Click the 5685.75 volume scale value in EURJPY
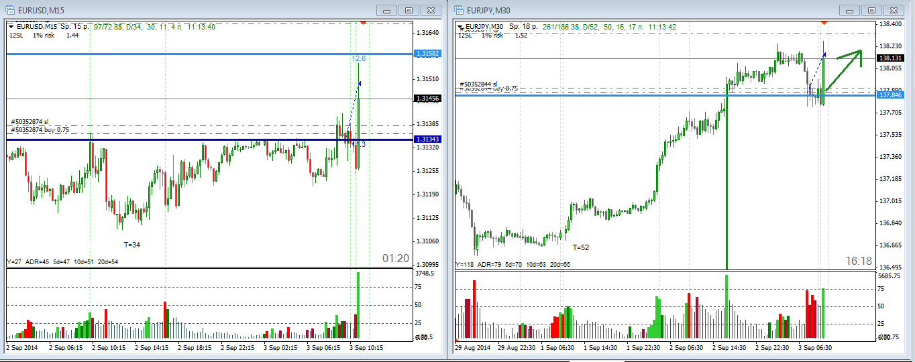The height and width of the screenshot is (362, 915). (x=889, y=276)
